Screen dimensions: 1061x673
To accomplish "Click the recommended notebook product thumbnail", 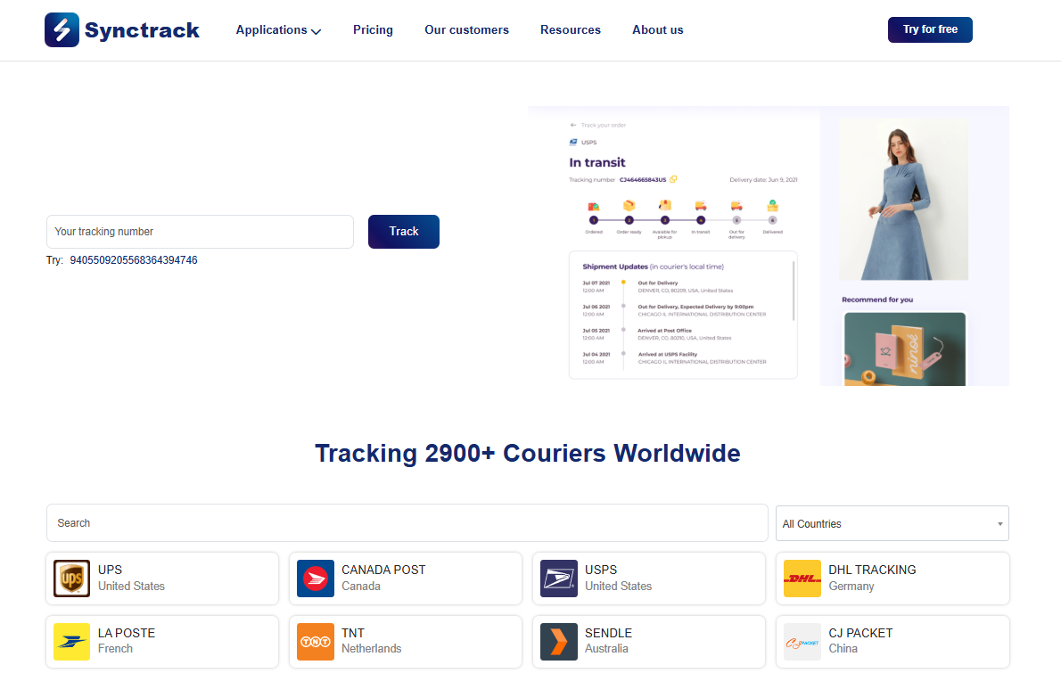I will (x=905, y=349).
